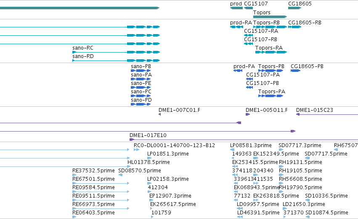Click EST EK265617.5prime
Viewport: 358px width, 219px height.
tap(151, 209)
